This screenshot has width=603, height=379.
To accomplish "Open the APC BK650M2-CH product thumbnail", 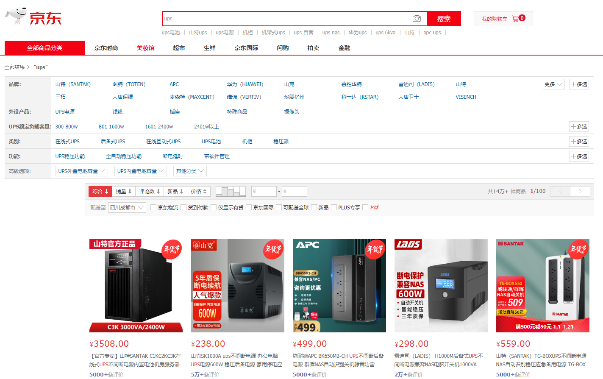I will coord(339,286).
